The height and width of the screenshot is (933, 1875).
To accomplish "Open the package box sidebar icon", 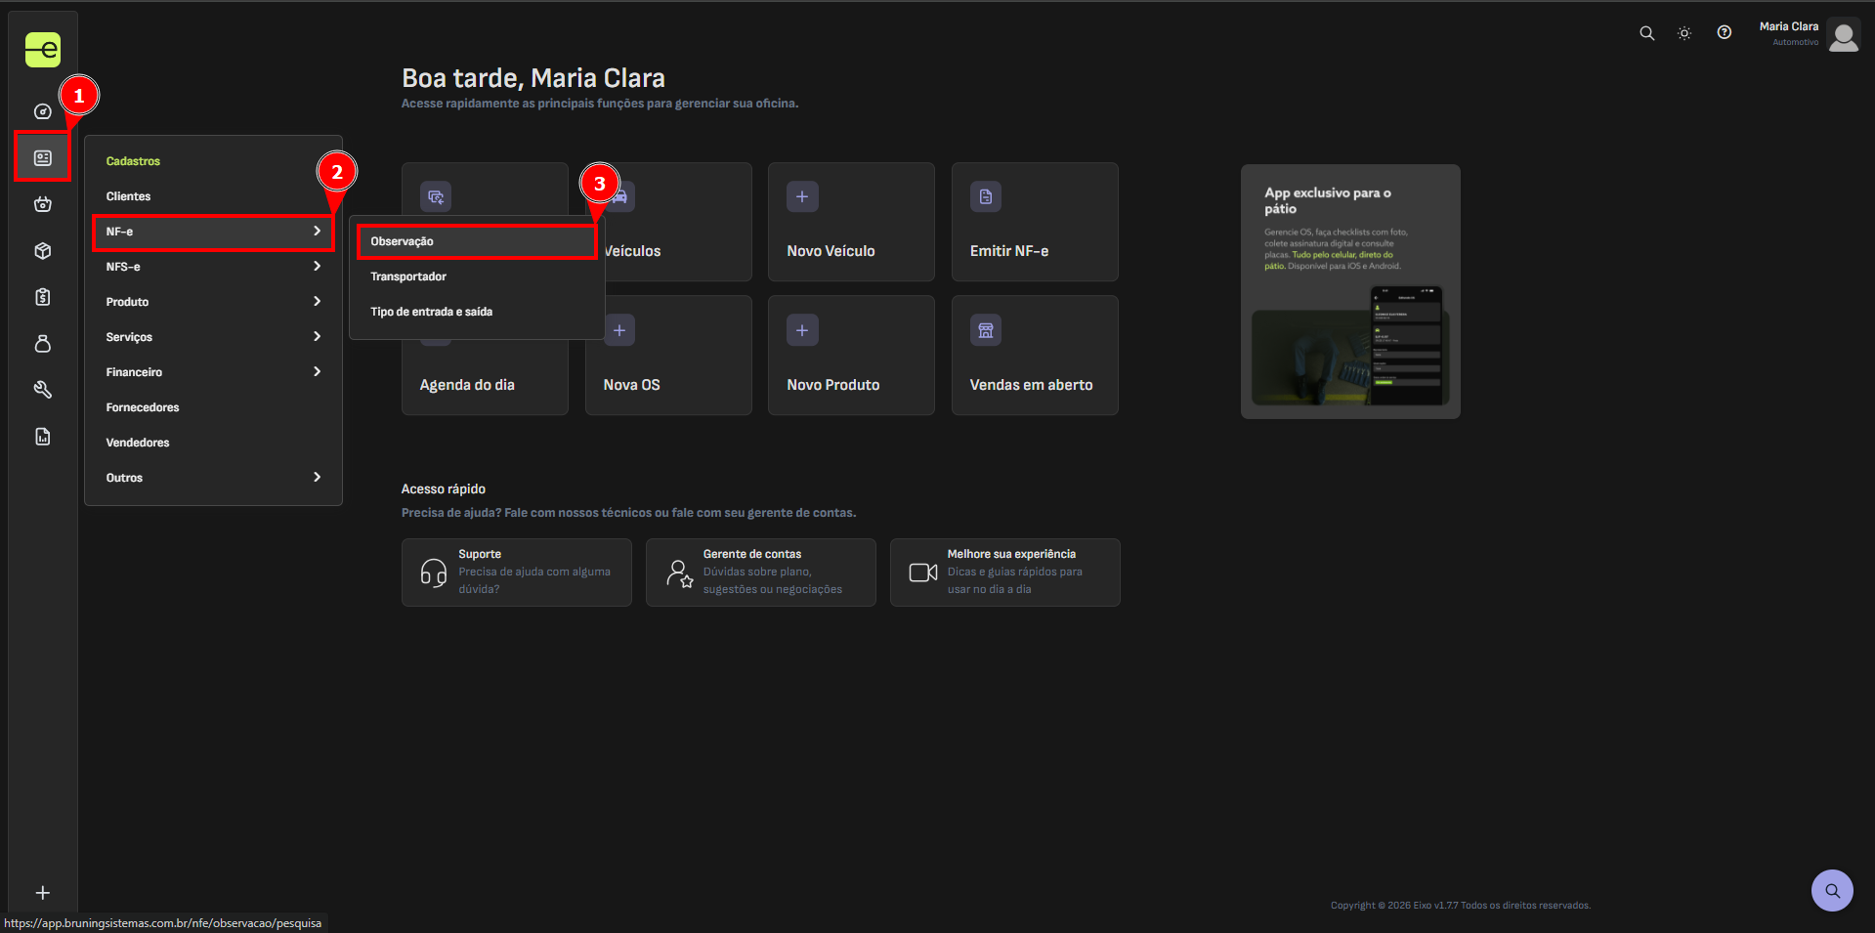I will coord(43,251).
